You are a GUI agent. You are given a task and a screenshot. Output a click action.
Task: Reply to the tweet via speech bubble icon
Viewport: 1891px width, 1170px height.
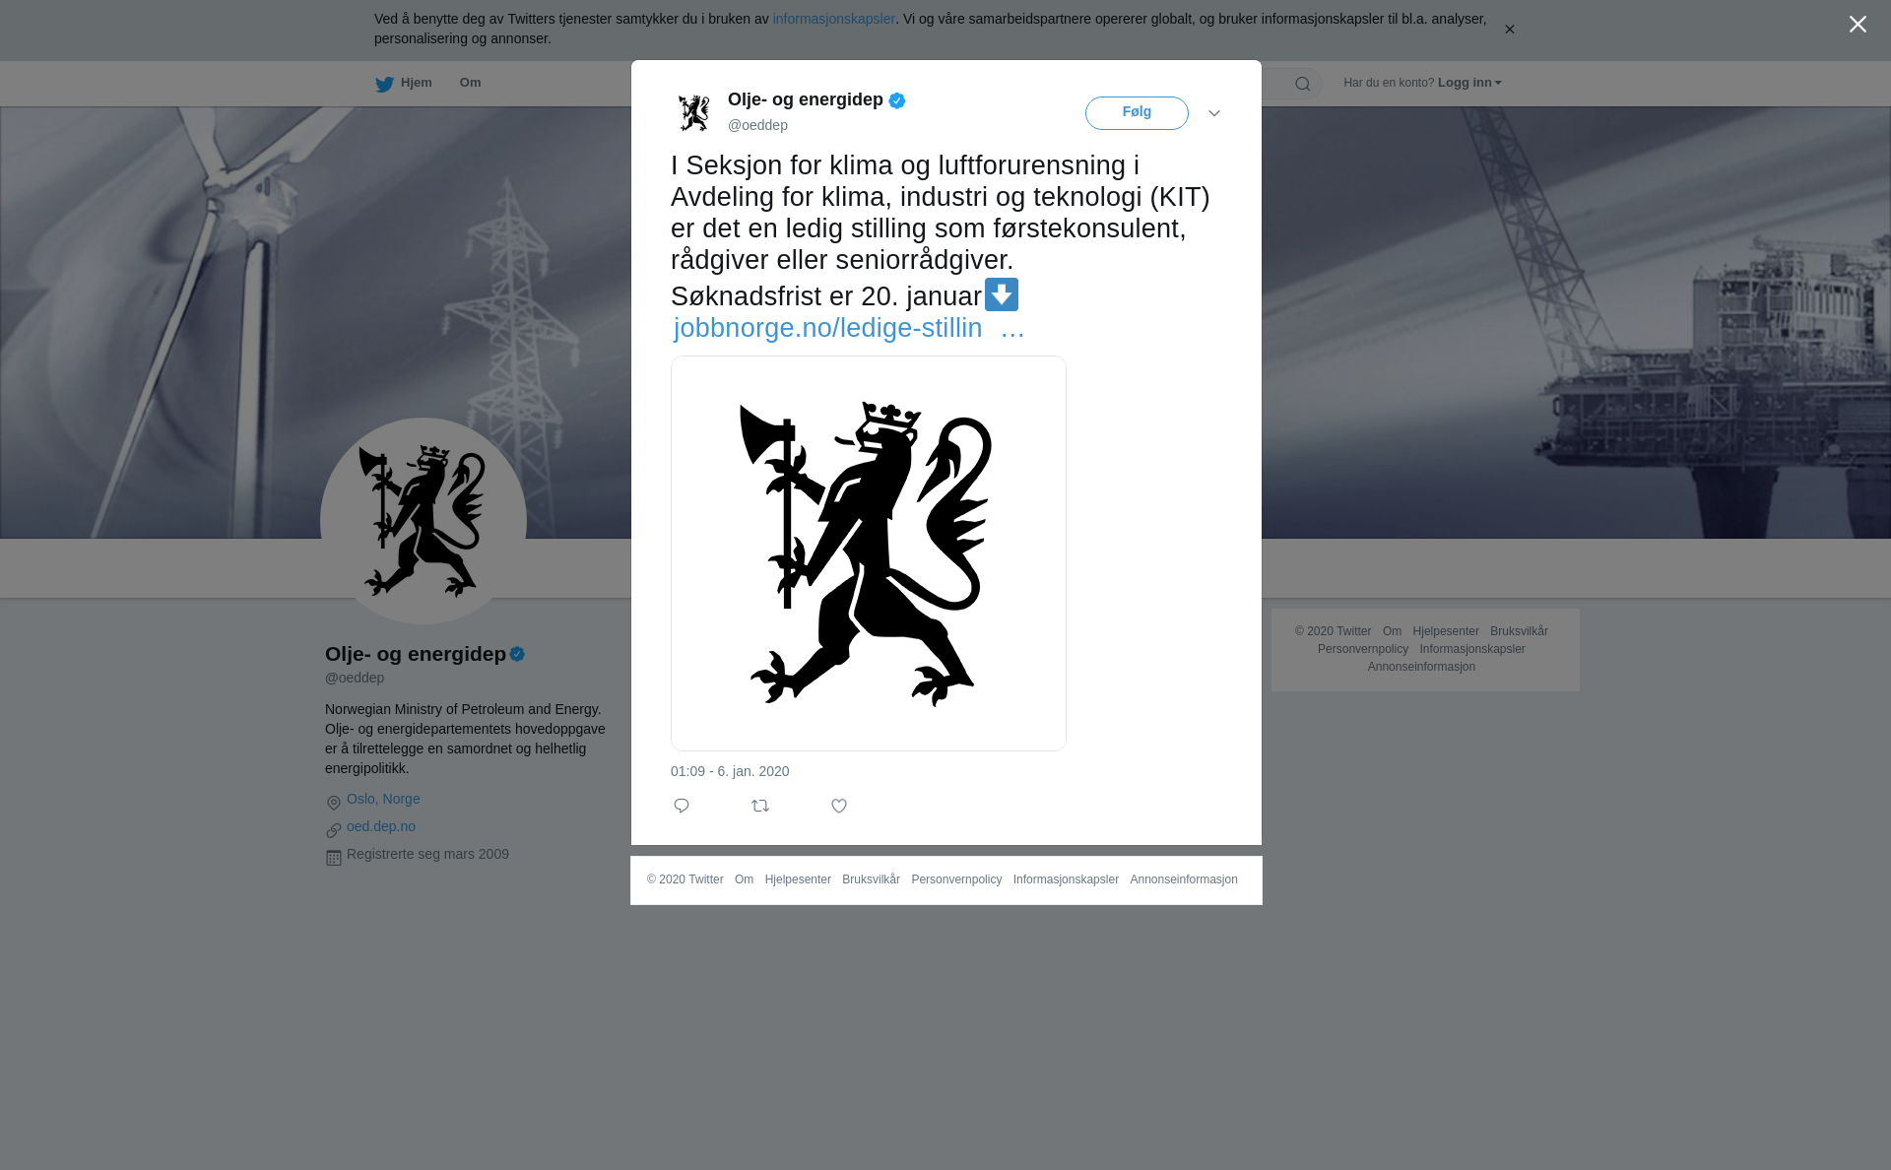pyautogui.click(x=682, y=806)
